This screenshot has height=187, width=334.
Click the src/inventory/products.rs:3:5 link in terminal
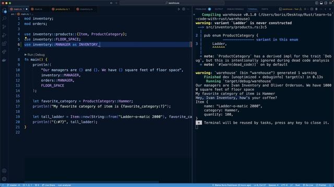pos(236,27)
